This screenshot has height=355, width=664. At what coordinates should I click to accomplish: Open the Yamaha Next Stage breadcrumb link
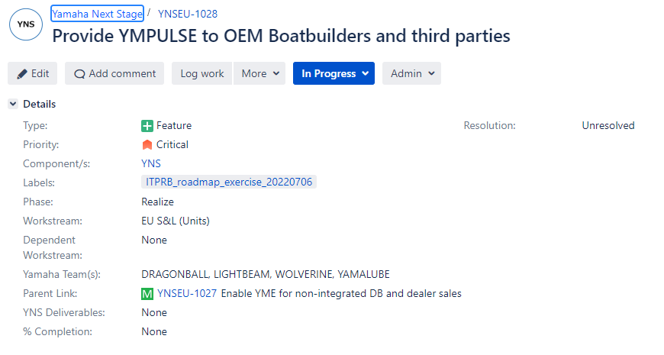[98, 14]
